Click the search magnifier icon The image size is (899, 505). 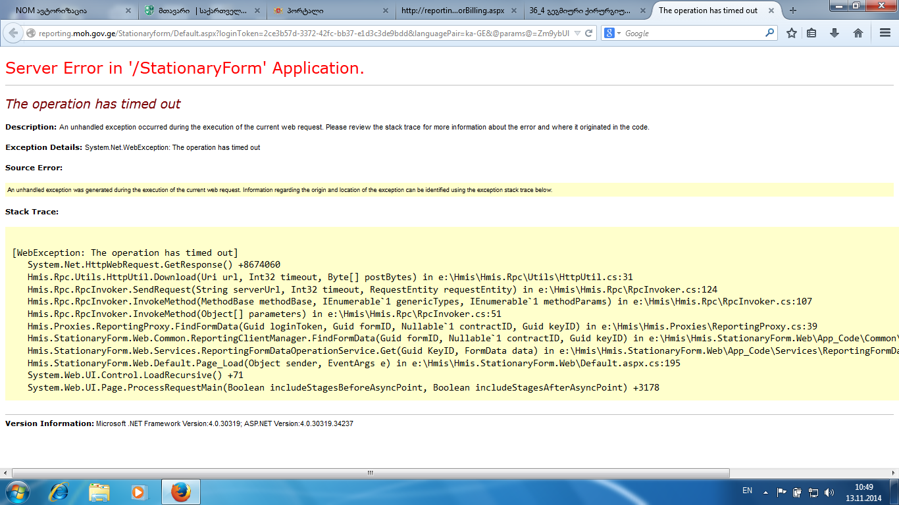(x=770, y=34)
